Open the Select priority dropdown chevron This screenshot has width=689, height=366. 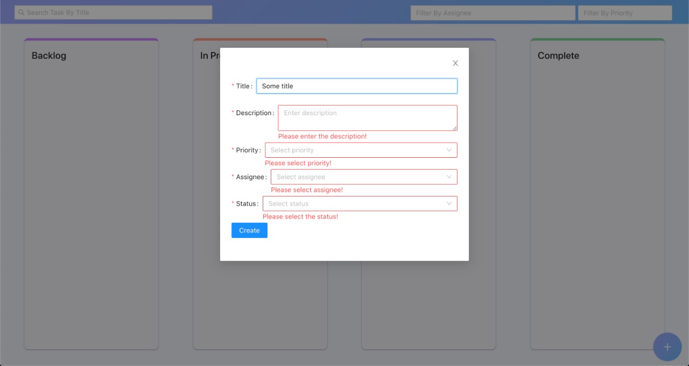[449, 150]
